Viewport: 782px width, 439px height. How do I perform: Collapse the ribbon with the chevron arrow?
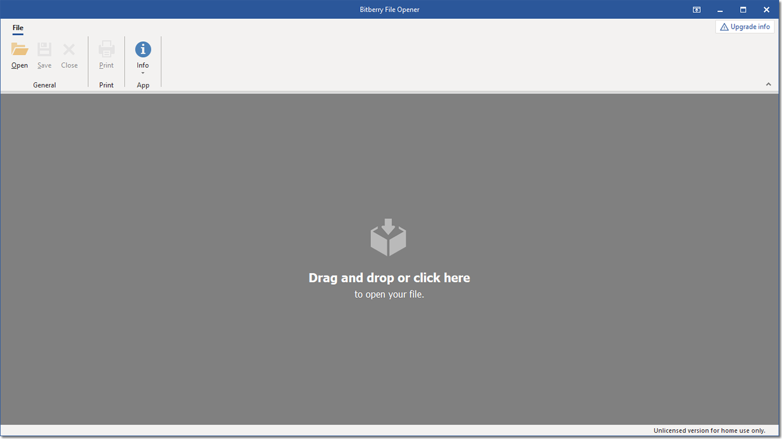[769, 85]
